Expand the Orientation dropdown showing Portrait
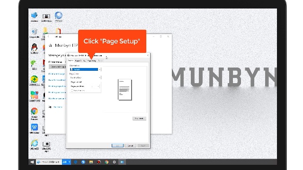 click(x=85, y=69)
